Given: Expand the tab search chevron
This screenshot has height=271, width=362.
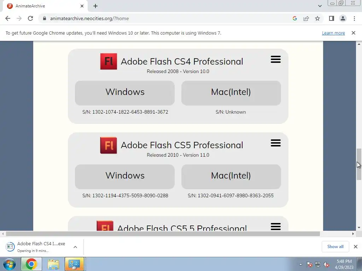Looking at the screenshot, I should [x=320, y=6].
